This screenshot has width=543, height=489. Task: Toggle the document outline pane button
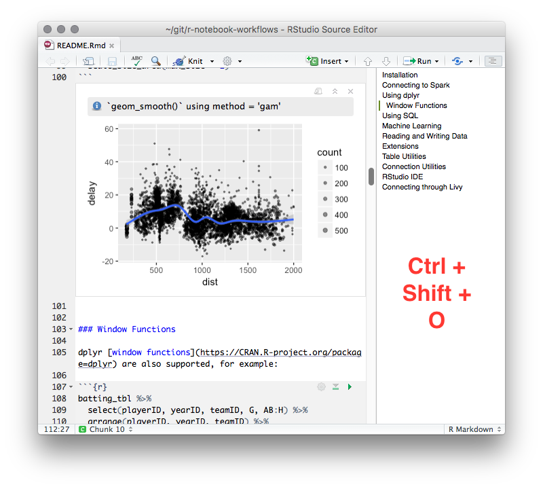(493, 61)
